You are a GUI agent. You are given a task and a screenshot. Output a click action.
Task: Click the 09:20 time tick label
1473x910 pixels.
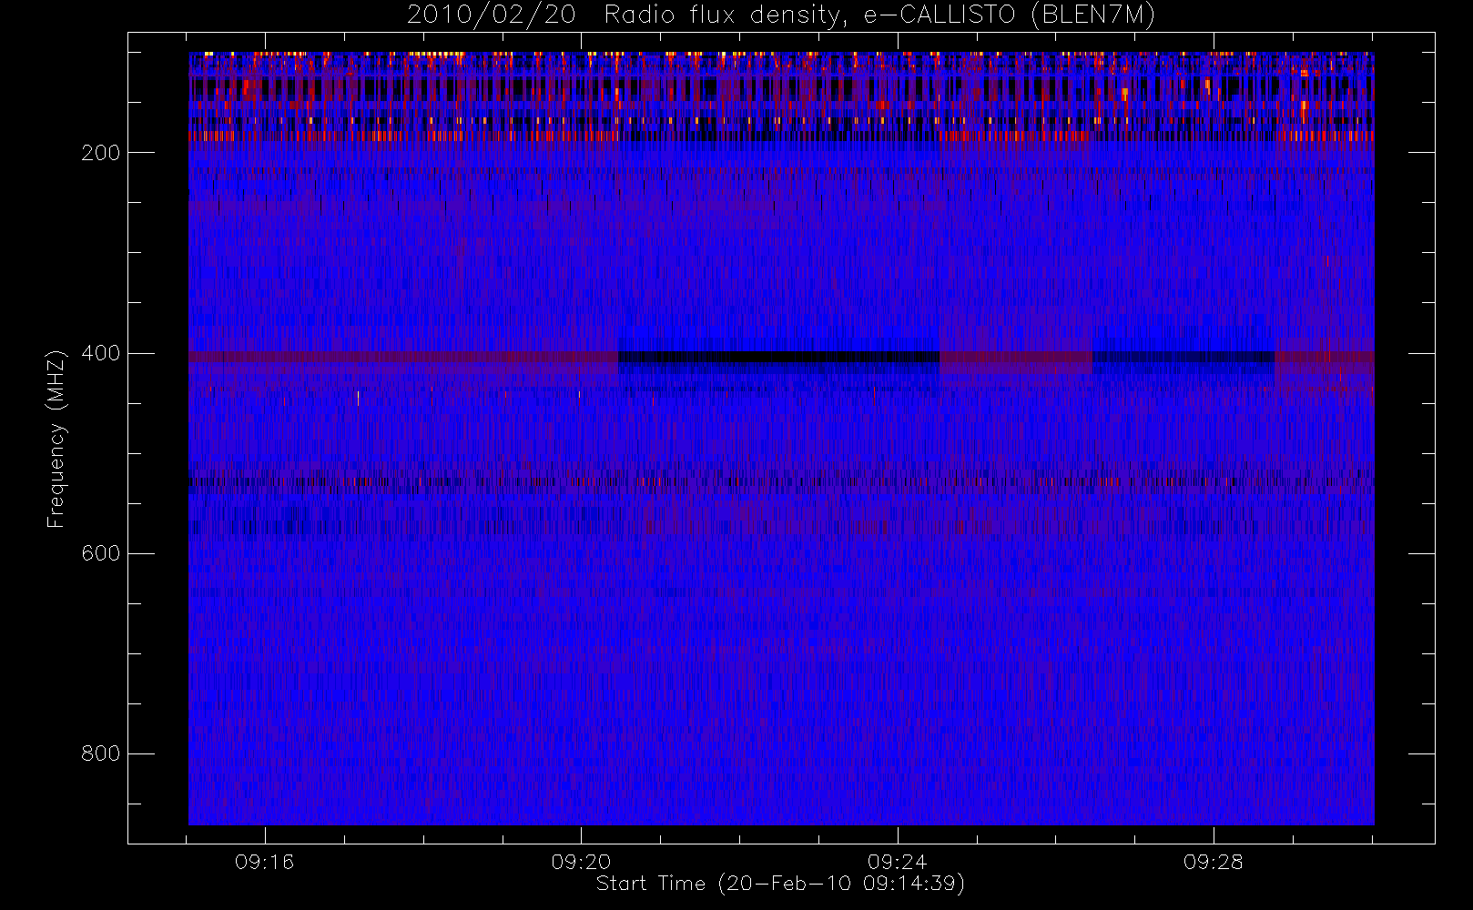tap(581, 862)
